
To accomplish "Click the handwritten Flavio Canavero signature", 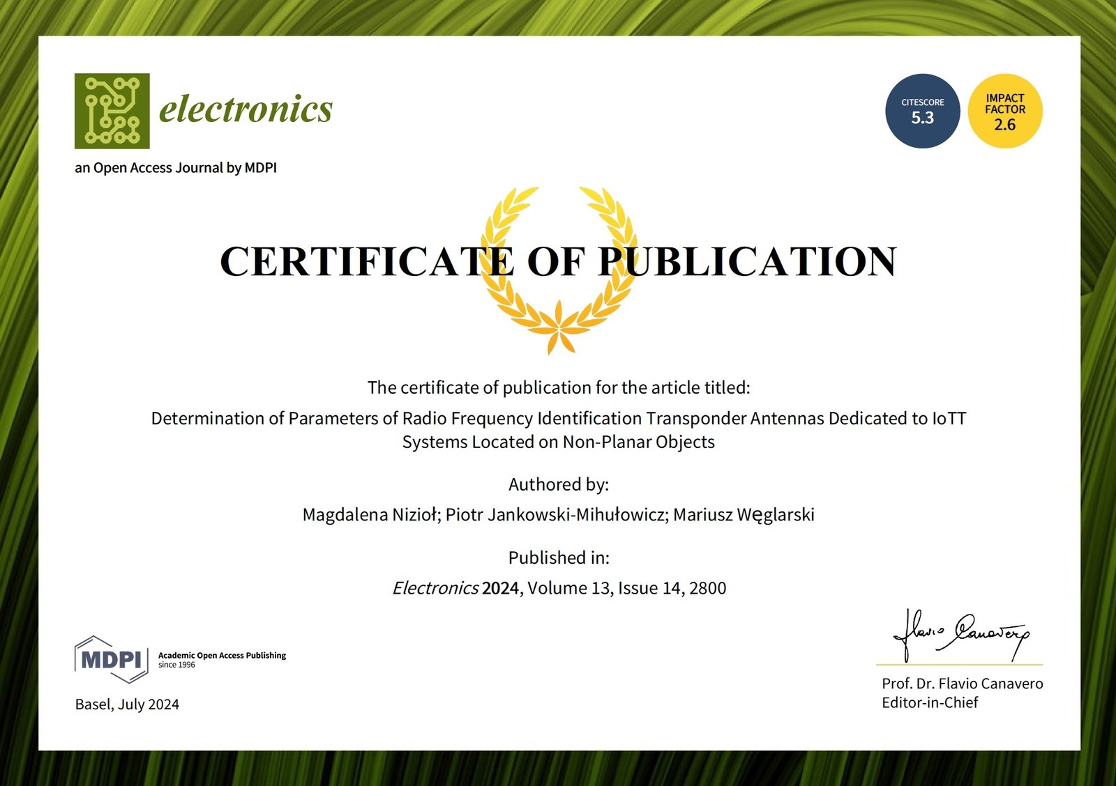I will [960, 634].
